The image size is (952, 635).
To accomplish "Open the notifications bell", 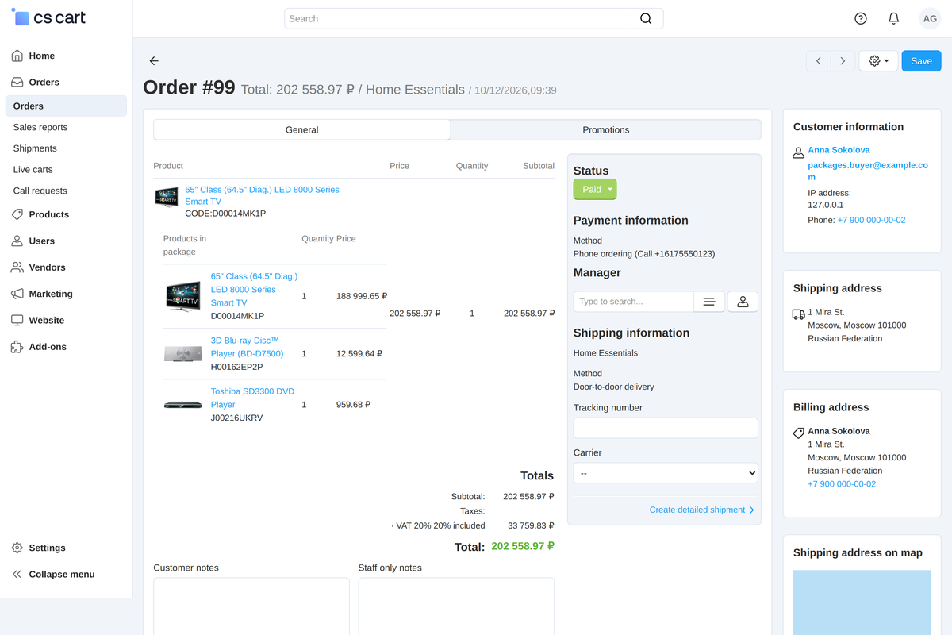I will pos(893,18).
